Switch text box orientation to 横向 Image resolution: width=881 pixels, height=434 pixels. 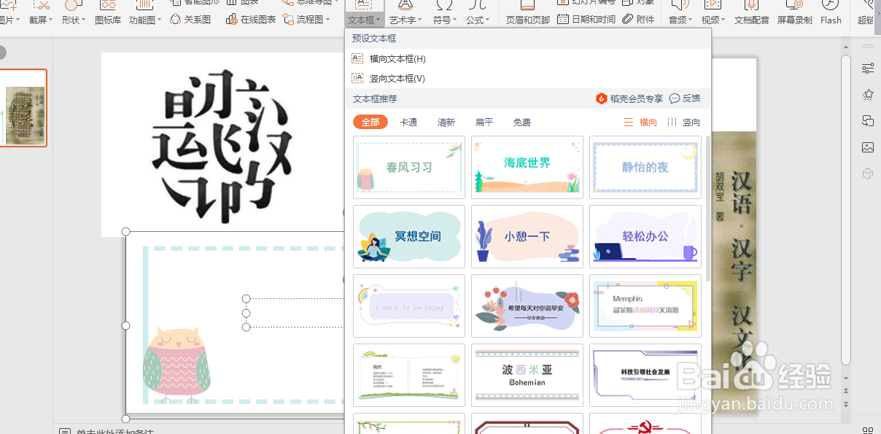click(640, 123)
